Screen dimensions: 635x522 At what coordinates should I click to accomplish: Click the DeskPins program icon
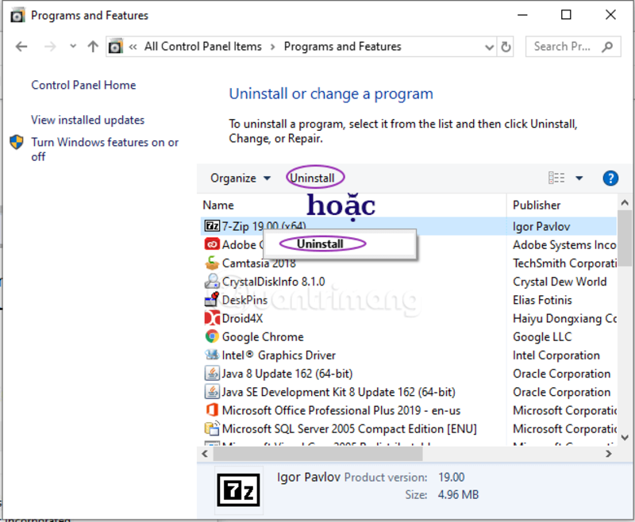click(212, 300)
